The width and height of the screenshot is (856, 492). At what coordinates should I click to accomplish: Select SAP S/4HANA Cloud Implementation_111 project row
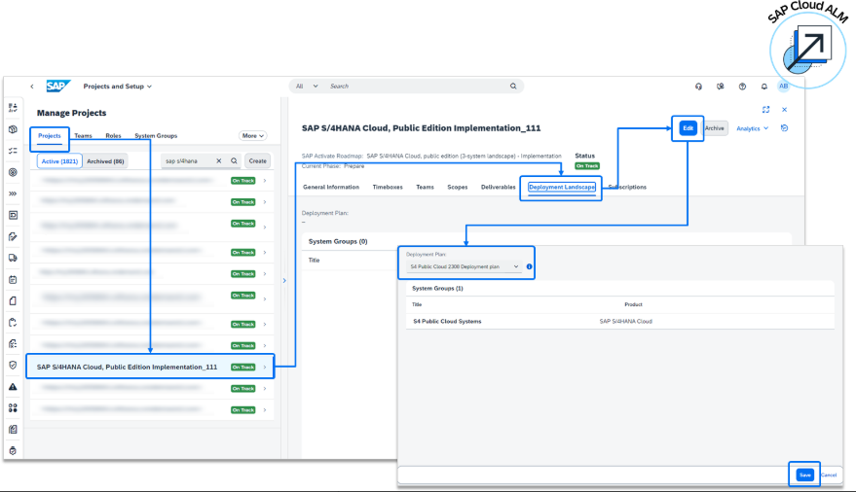[127, 367]
